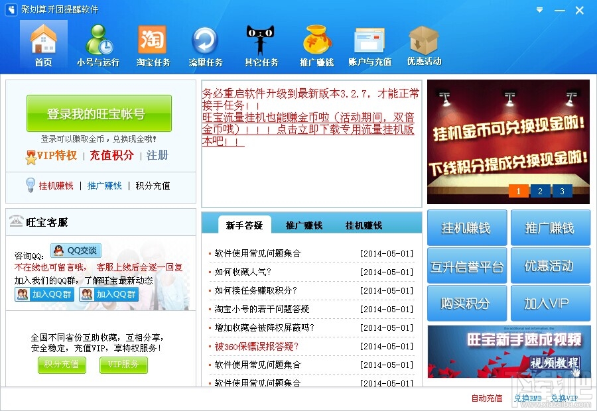Open the title bar dropdown menu arrow

(539, 10)
